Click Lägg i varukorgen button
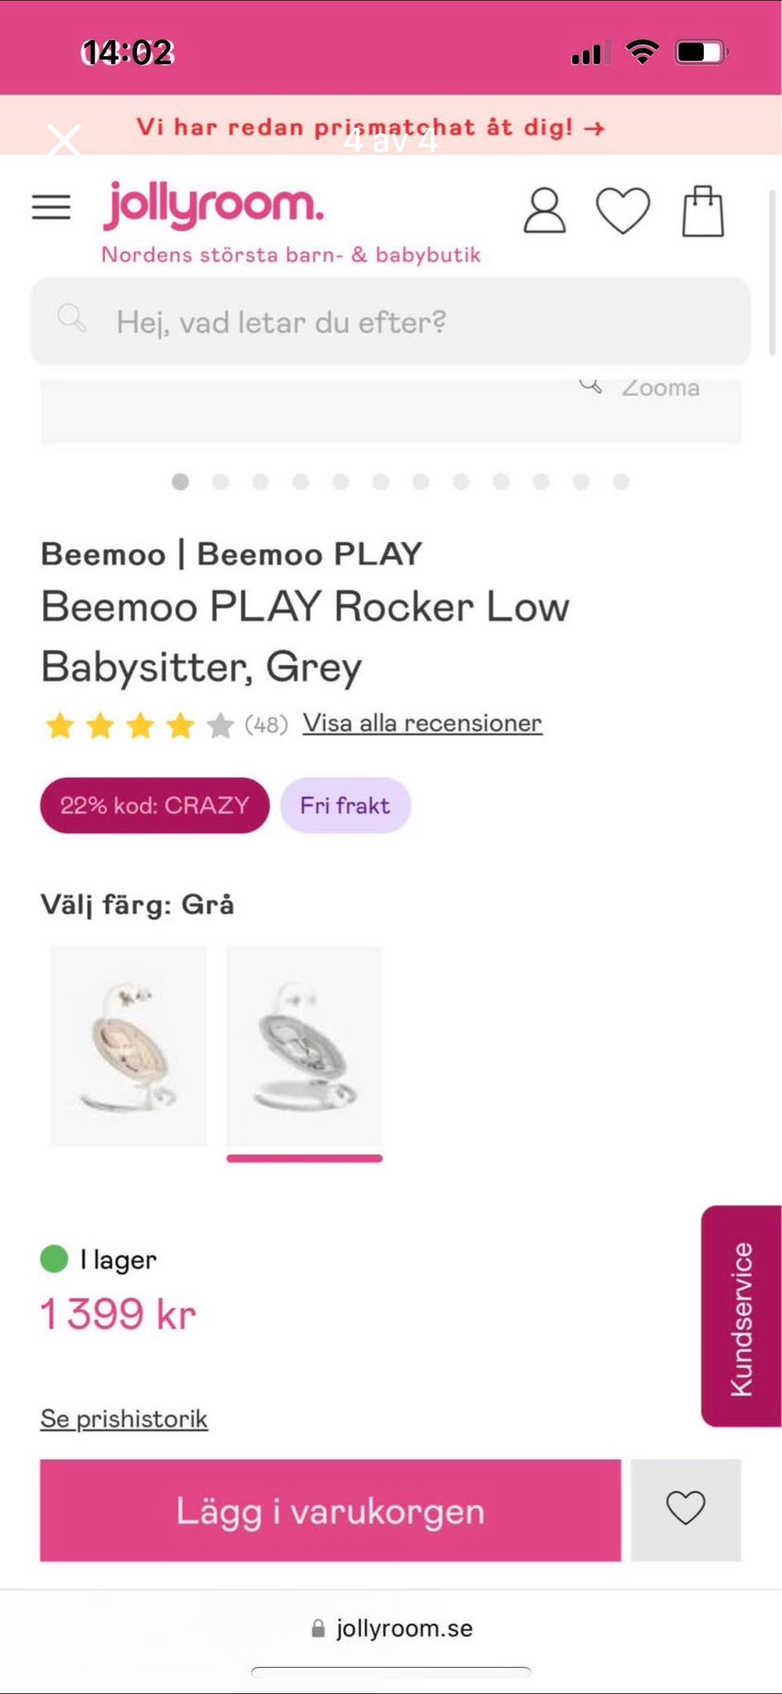Image resolution: width=782 pixels, height=1694 pixels. pyautogui.click(x=330, y=1511)
